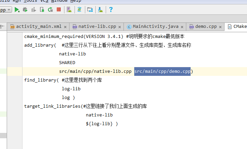Open the AVD Manager icon
The height and width of the screenshot is (149, 247).
(x=69, y=10)
